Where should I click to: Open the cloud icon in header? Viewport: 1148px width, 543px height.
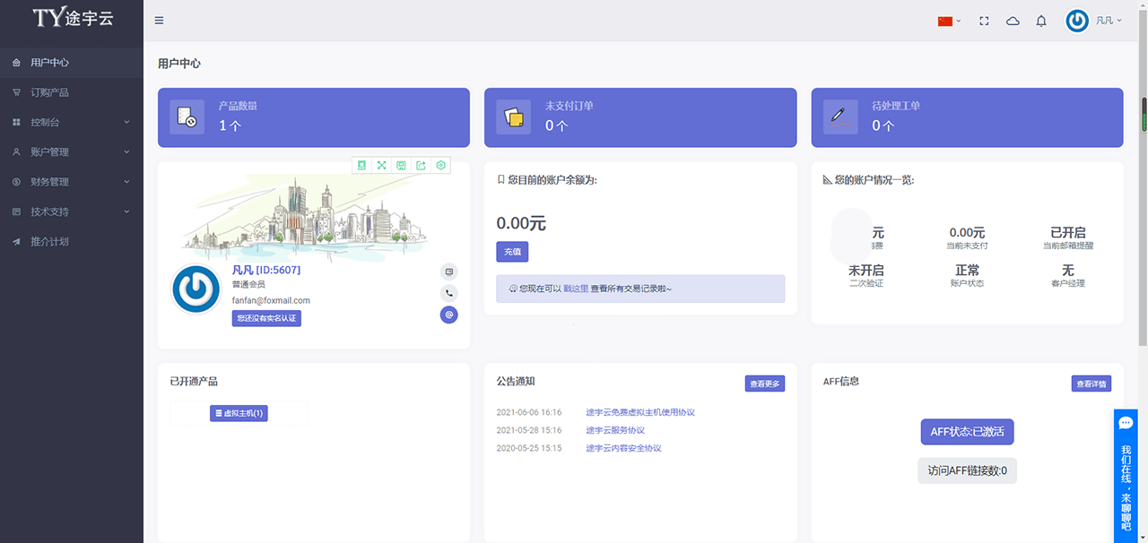[1013, 21]
